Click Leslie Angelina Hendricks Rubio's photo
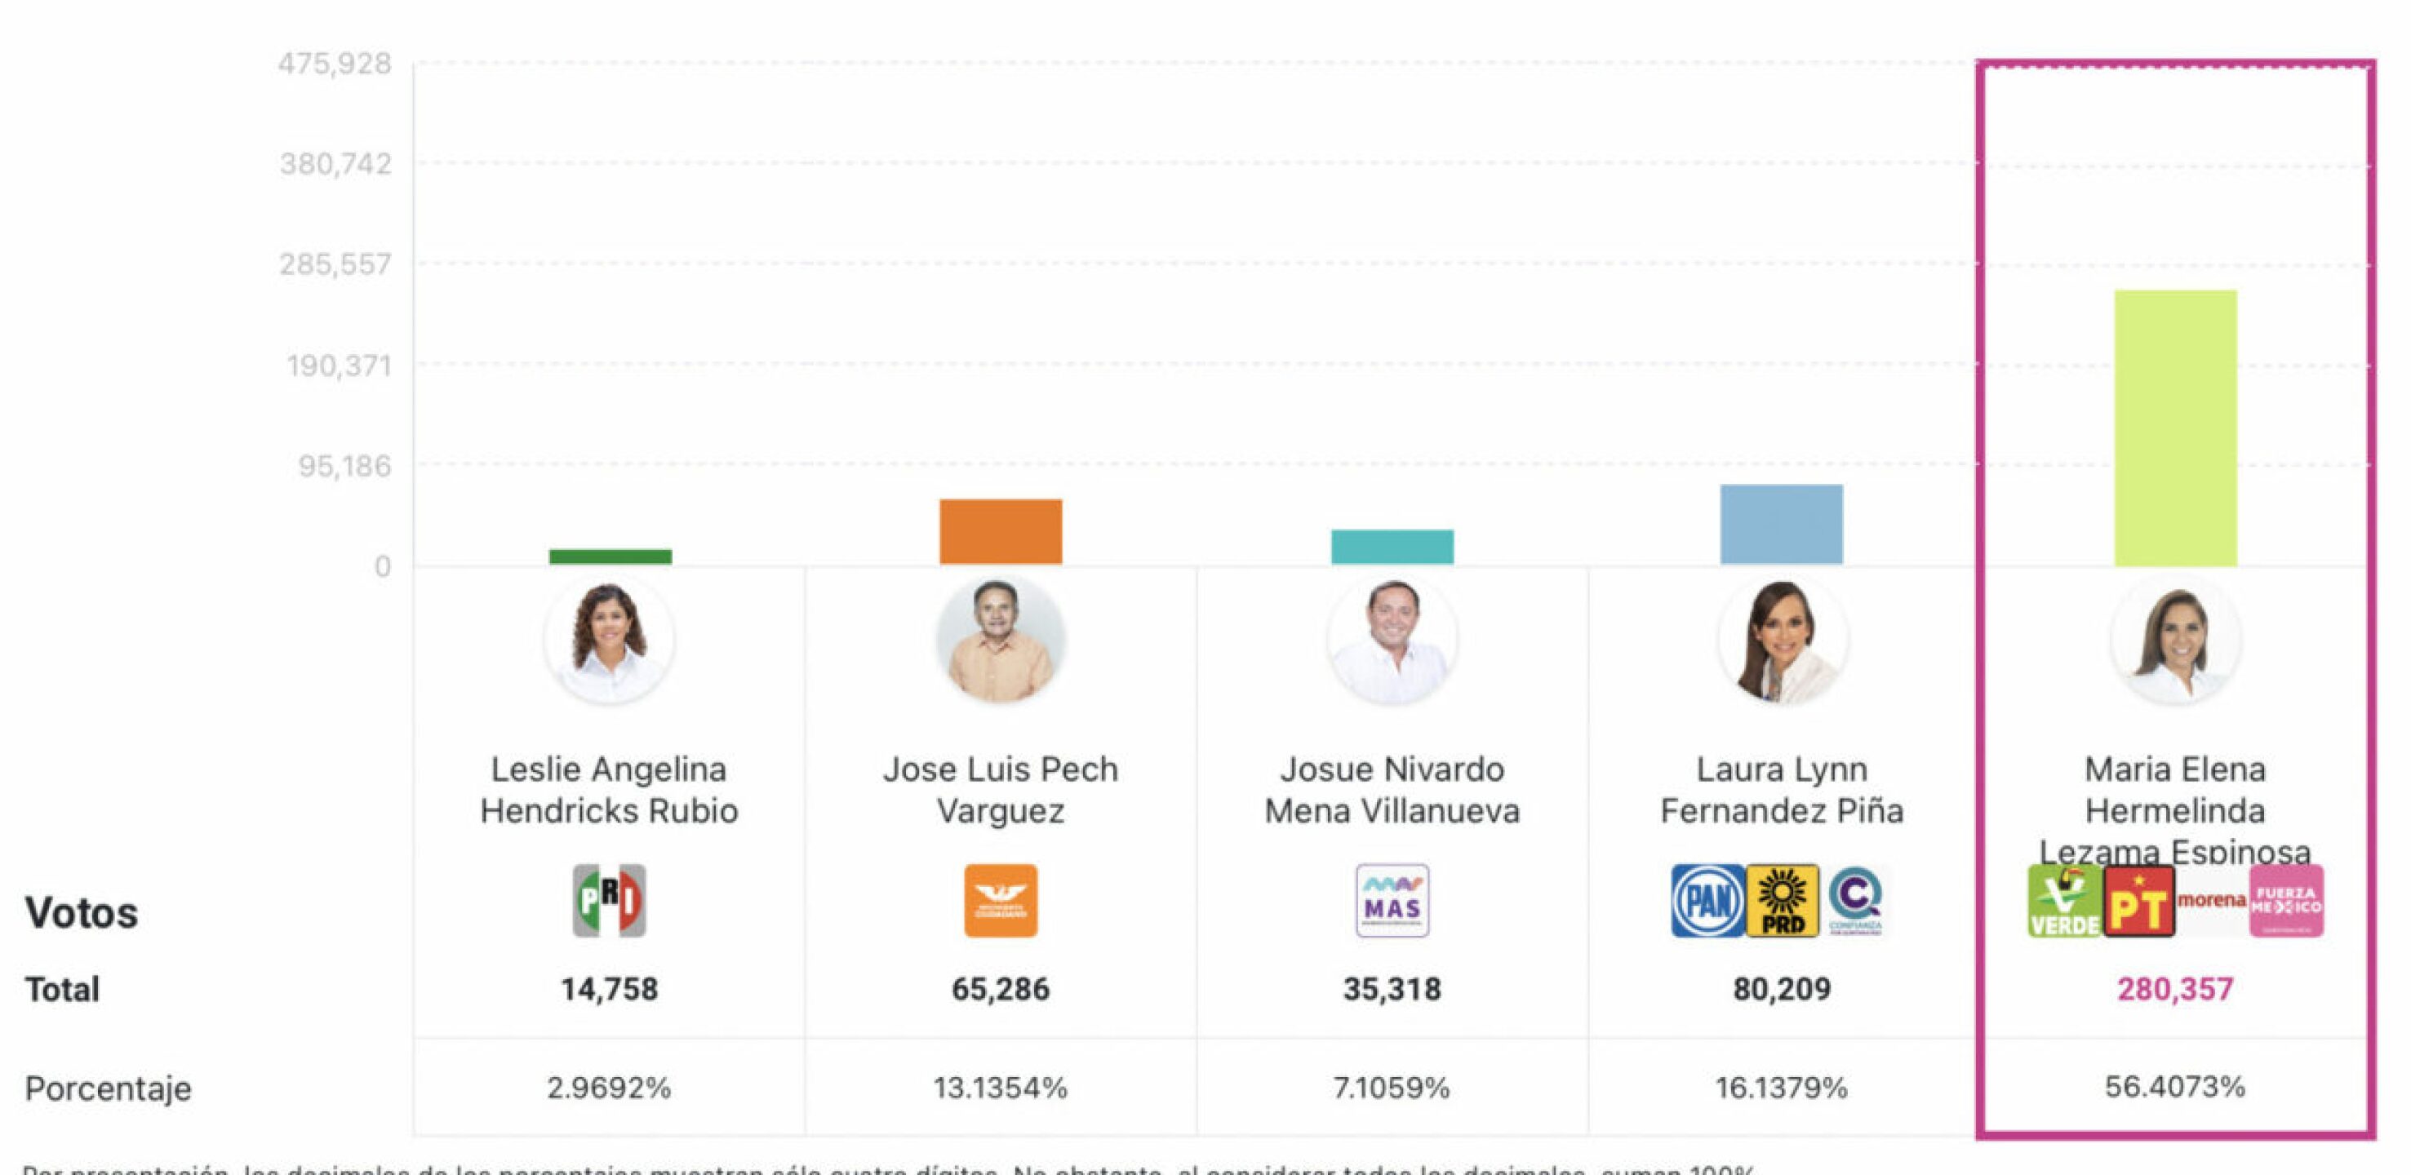The height and width of the screenshot is (1175, 2411). 610,641
